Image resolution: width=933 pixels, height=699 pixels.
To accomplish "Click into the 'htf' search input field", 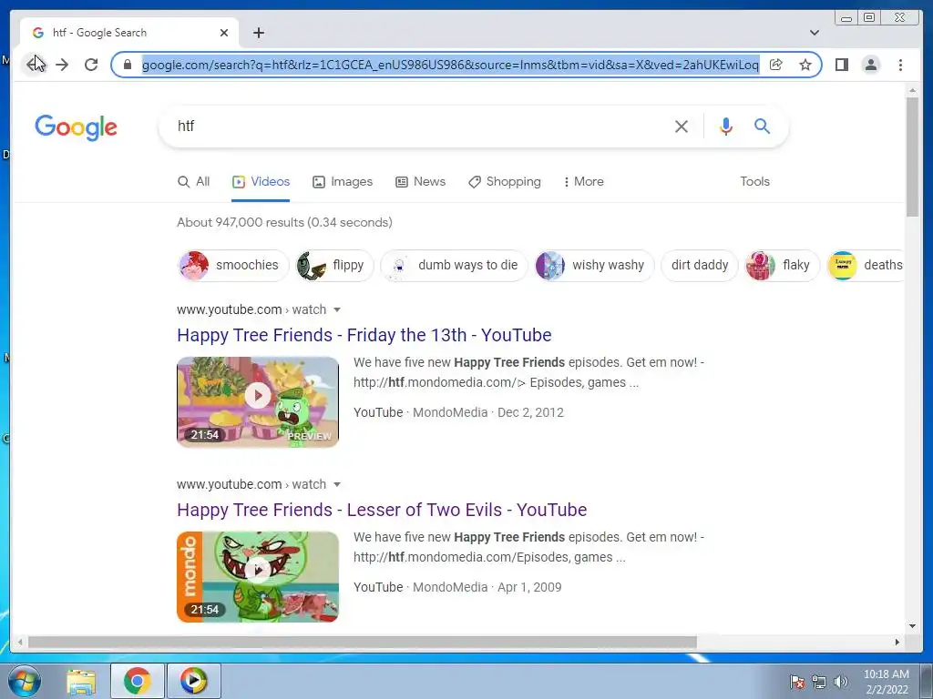I will 416,126.
